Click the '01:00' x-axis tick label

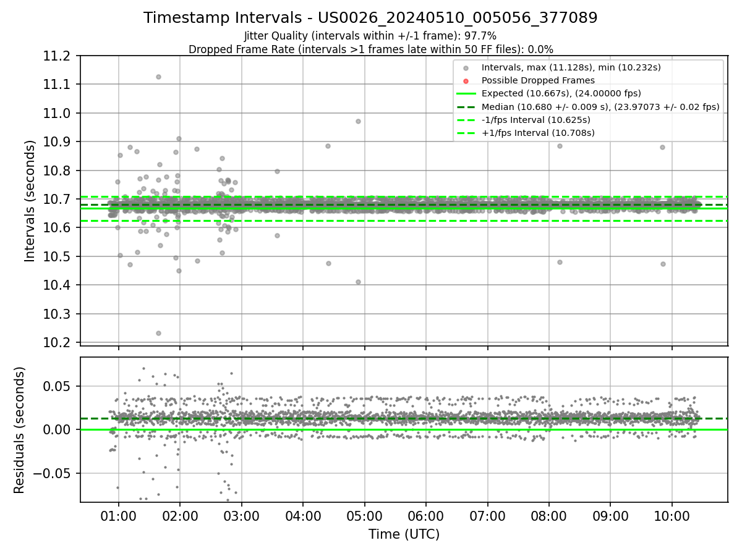pyautogui.click(x=118, y=516)
